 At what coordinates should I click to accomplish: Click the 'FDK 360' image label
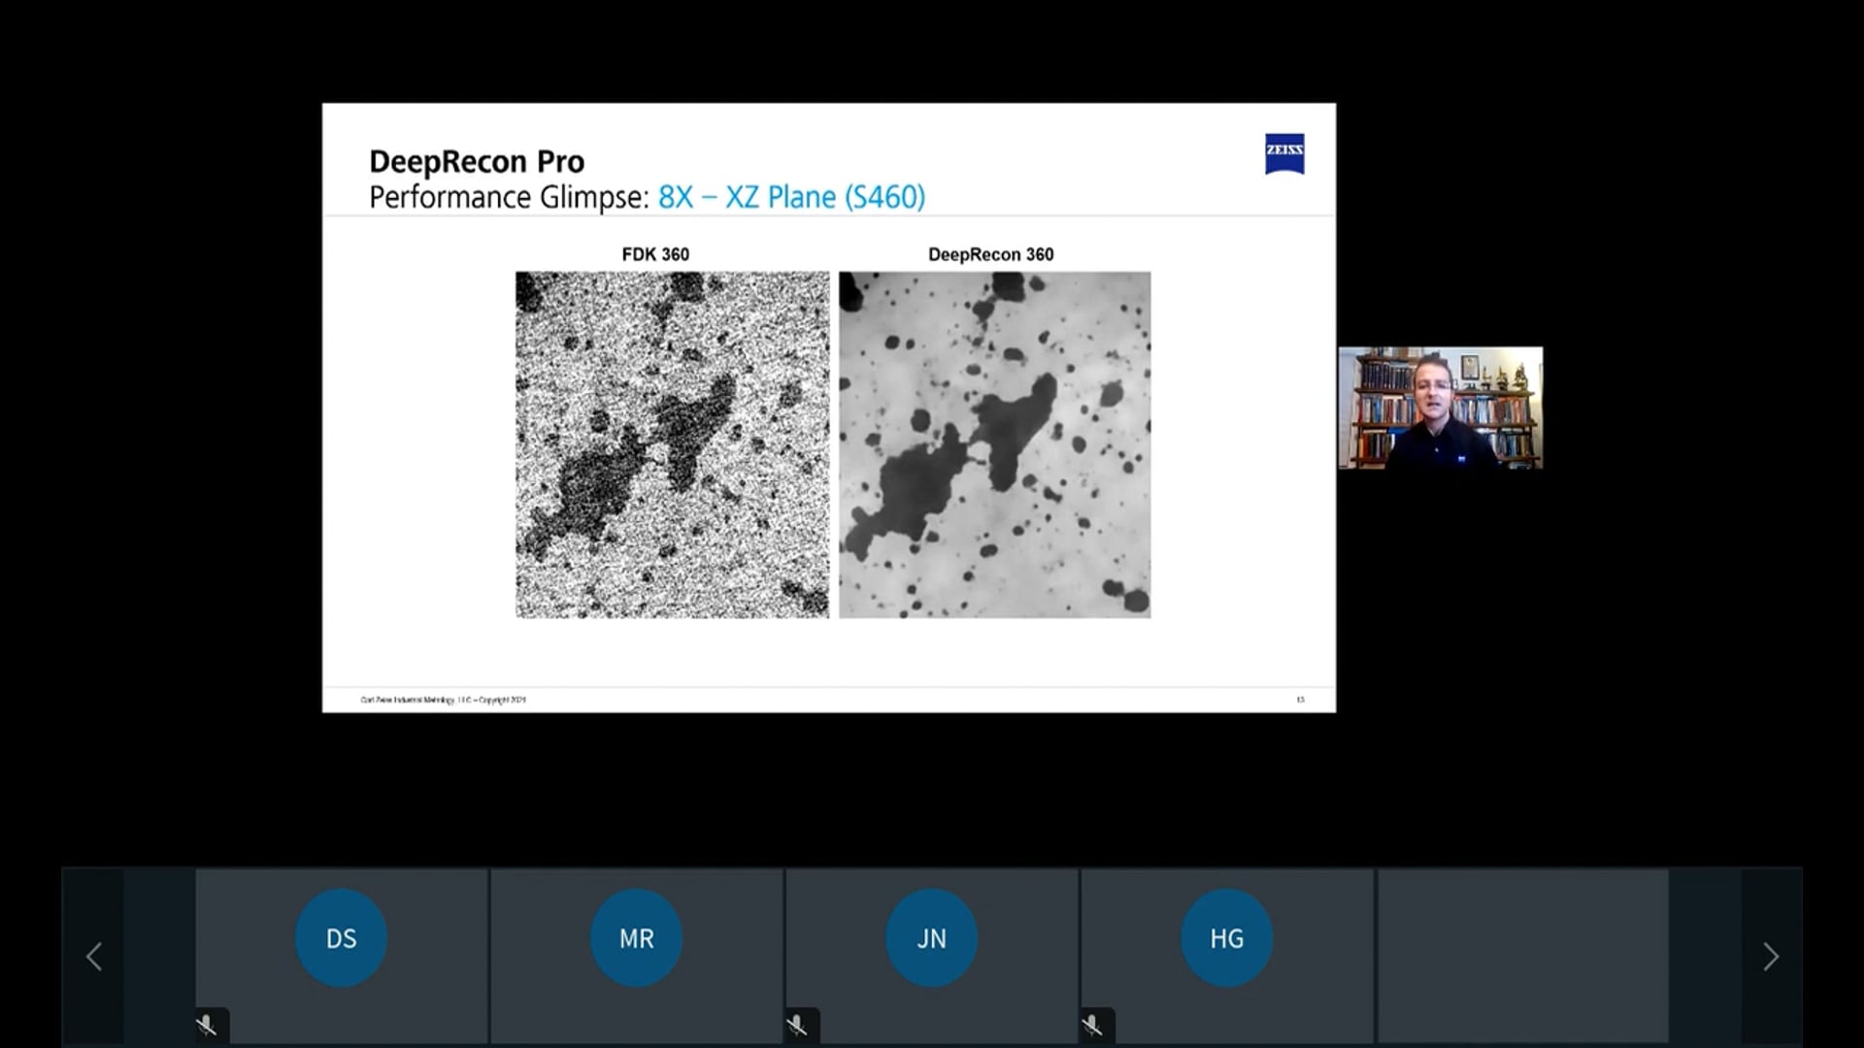click(655, 254)
